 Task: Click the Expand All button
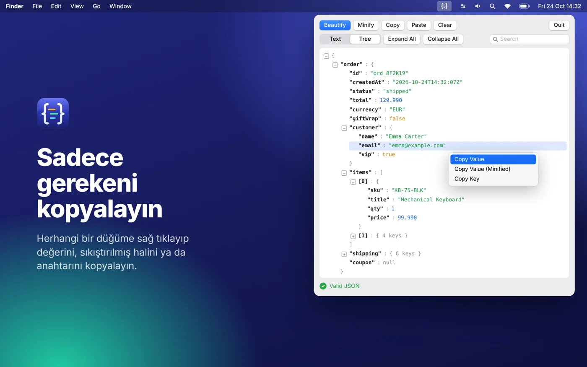click(x=402, y=39)
